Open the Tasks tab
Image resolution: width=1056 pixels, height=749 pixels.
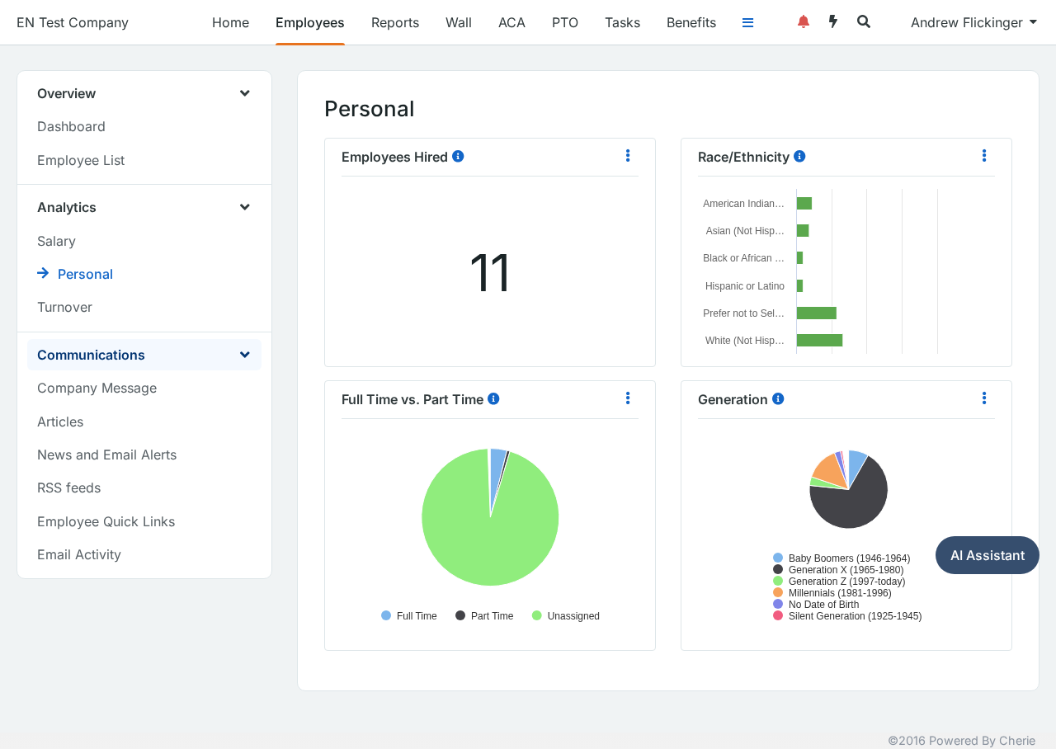pyautogui.click(x=622, y=22)
